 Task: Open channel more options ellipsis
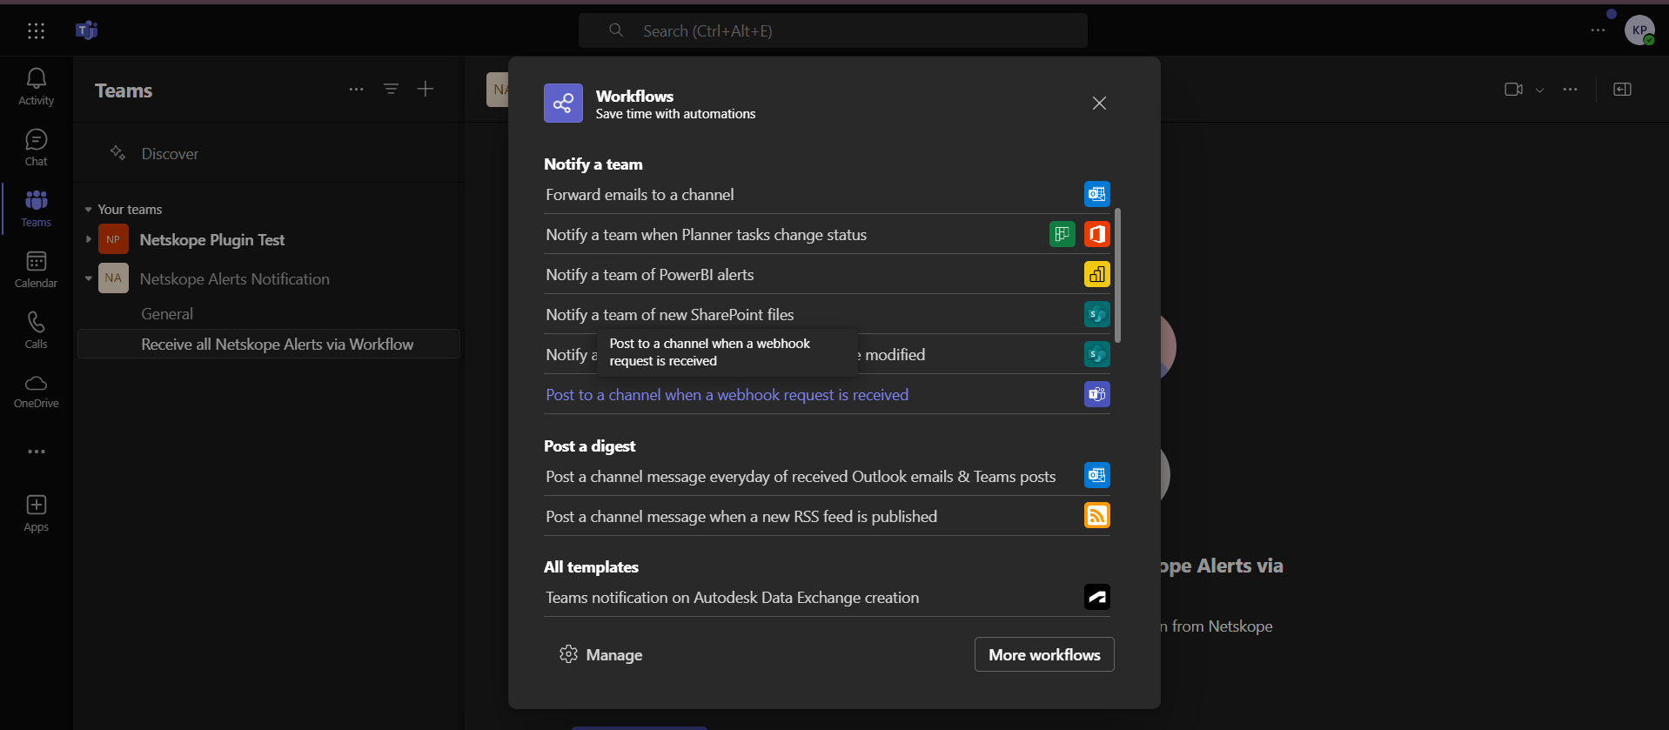pos(1570,90)
